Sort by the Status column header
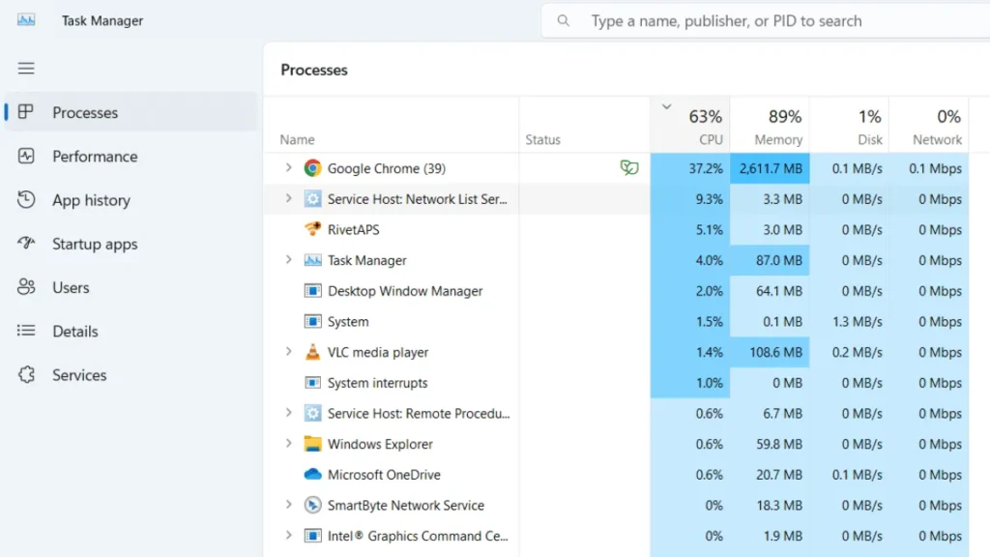 tap(584, 126)
